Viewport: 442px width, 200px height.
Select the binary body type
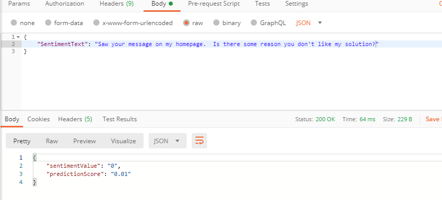click(227, 23)
